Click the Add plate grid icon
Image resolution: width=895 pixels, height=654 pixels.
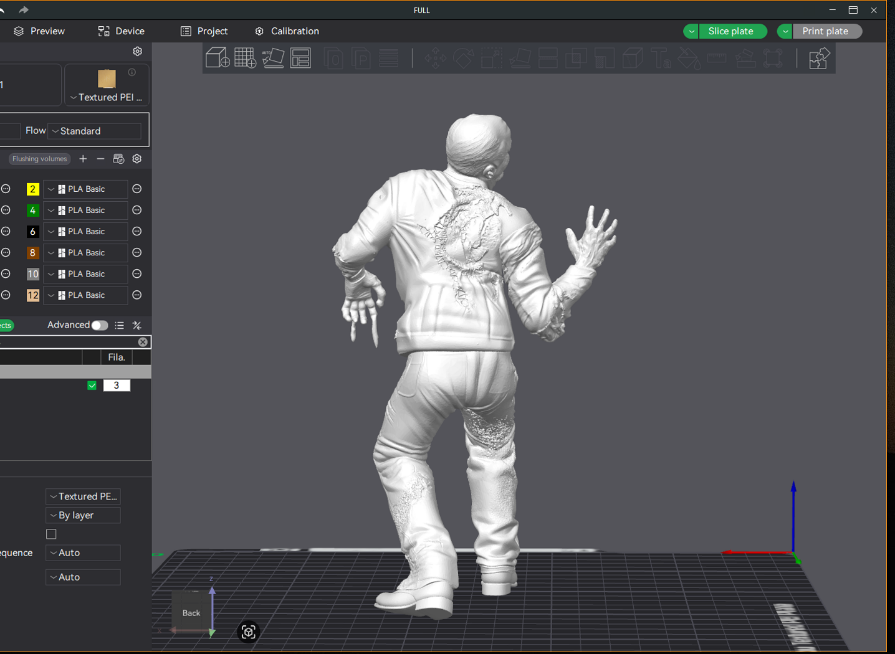(246, 58)
